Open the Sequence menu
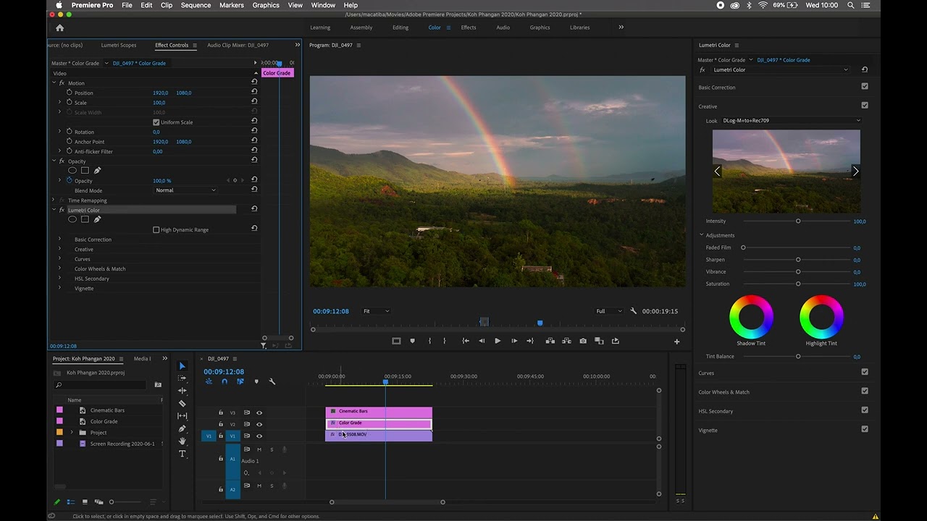Image resolution: width=927 pixels, height=521 pixels. 194,5
